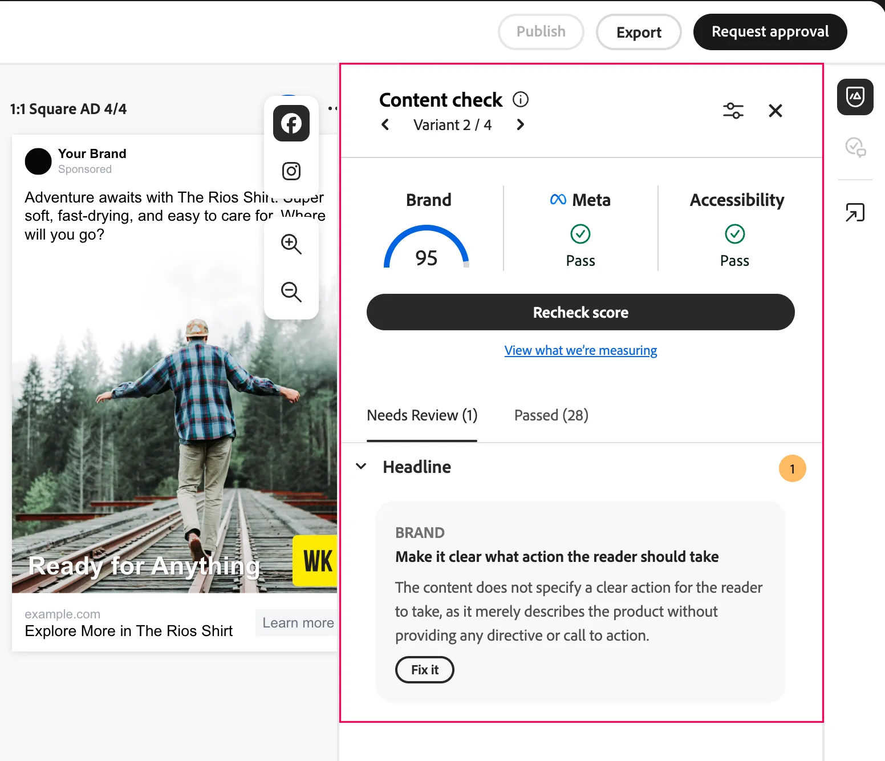Click the '1:1 Square AD 4/4' title
Screen dimensions: 885x761
pyautogui.click(x=68, y=109)
